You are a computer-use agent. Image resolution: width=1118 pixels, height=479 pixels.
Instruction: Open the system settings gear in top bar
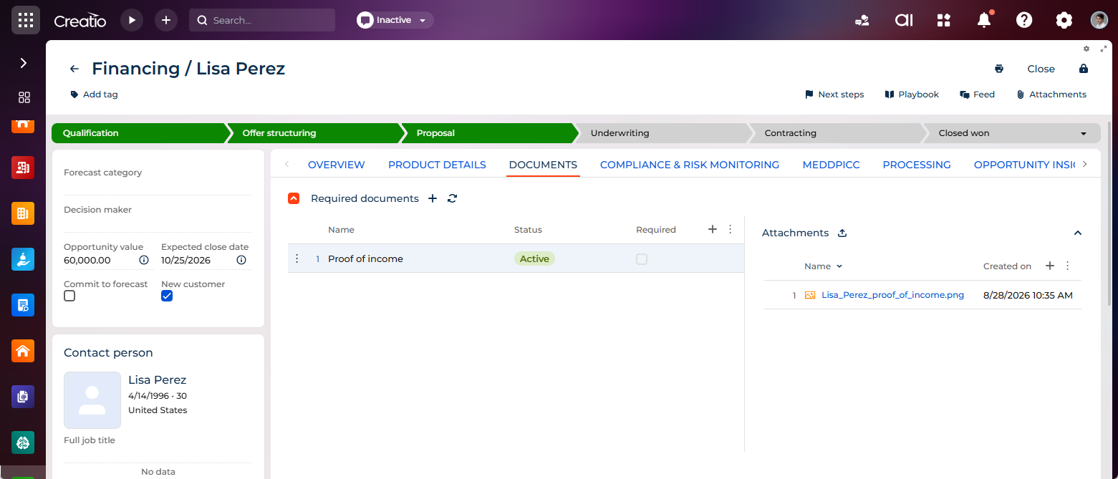pyautogui.click(x=1064, y=20)
